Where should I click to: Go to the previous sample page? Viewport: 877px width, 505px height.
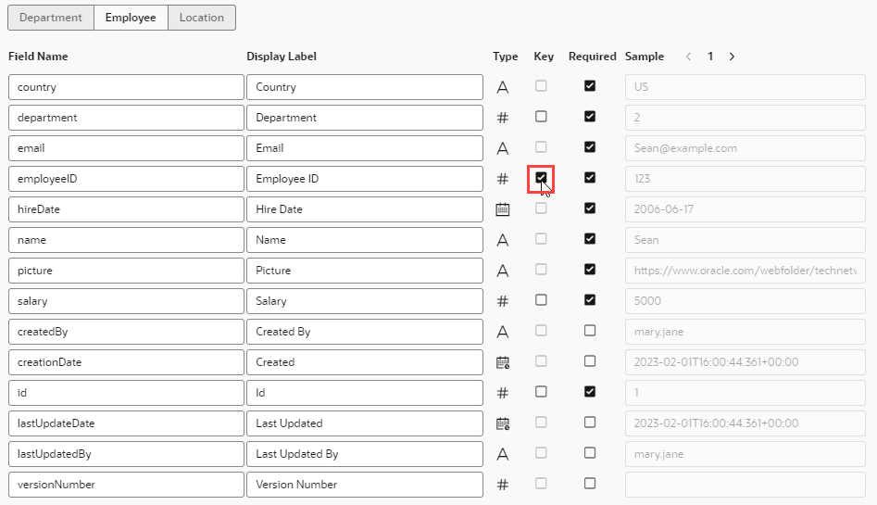688,57
